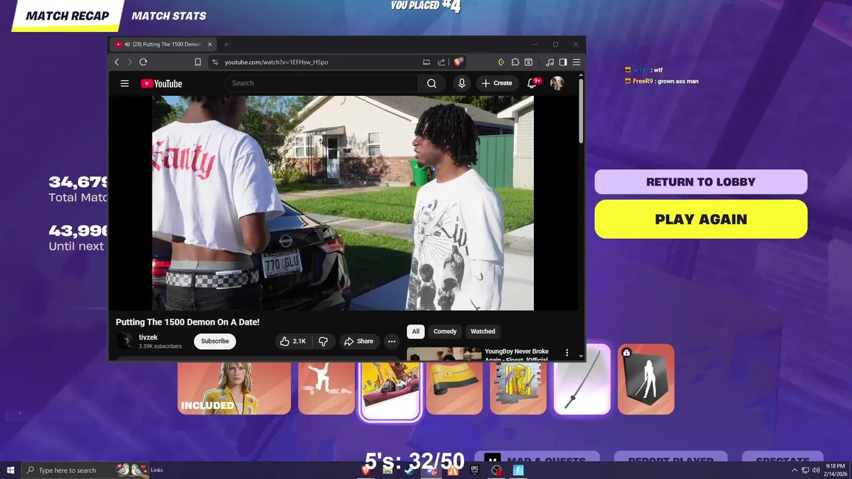Select the yellow wrap roll reward tile
The image size is (852, 479).
(454, 389)
